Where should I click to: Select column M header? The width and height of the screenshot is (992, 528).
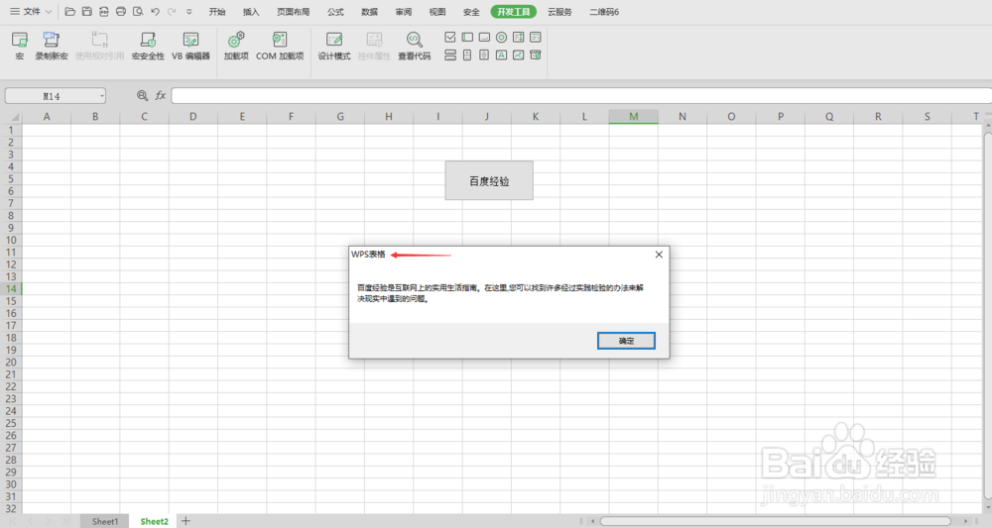633,116
